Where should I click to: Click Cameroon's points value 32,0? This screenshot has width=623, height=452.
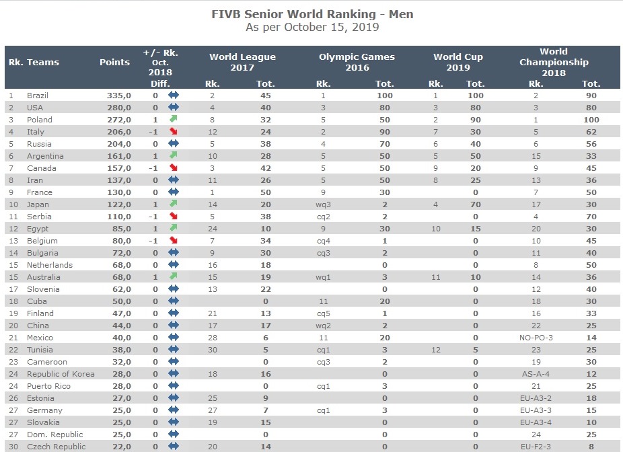pos(122,362)
